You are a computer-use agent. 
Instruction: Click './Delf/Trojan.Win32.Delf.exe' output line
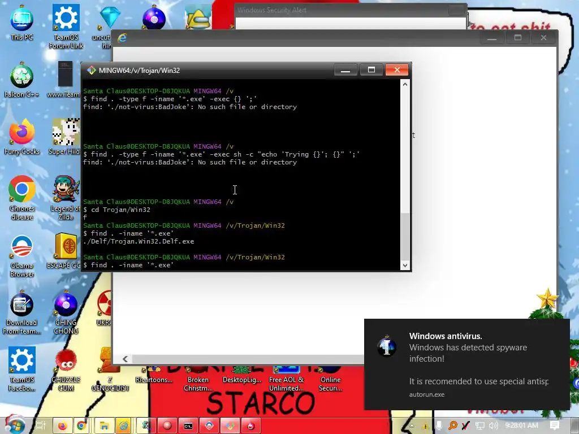coord(139,241)
